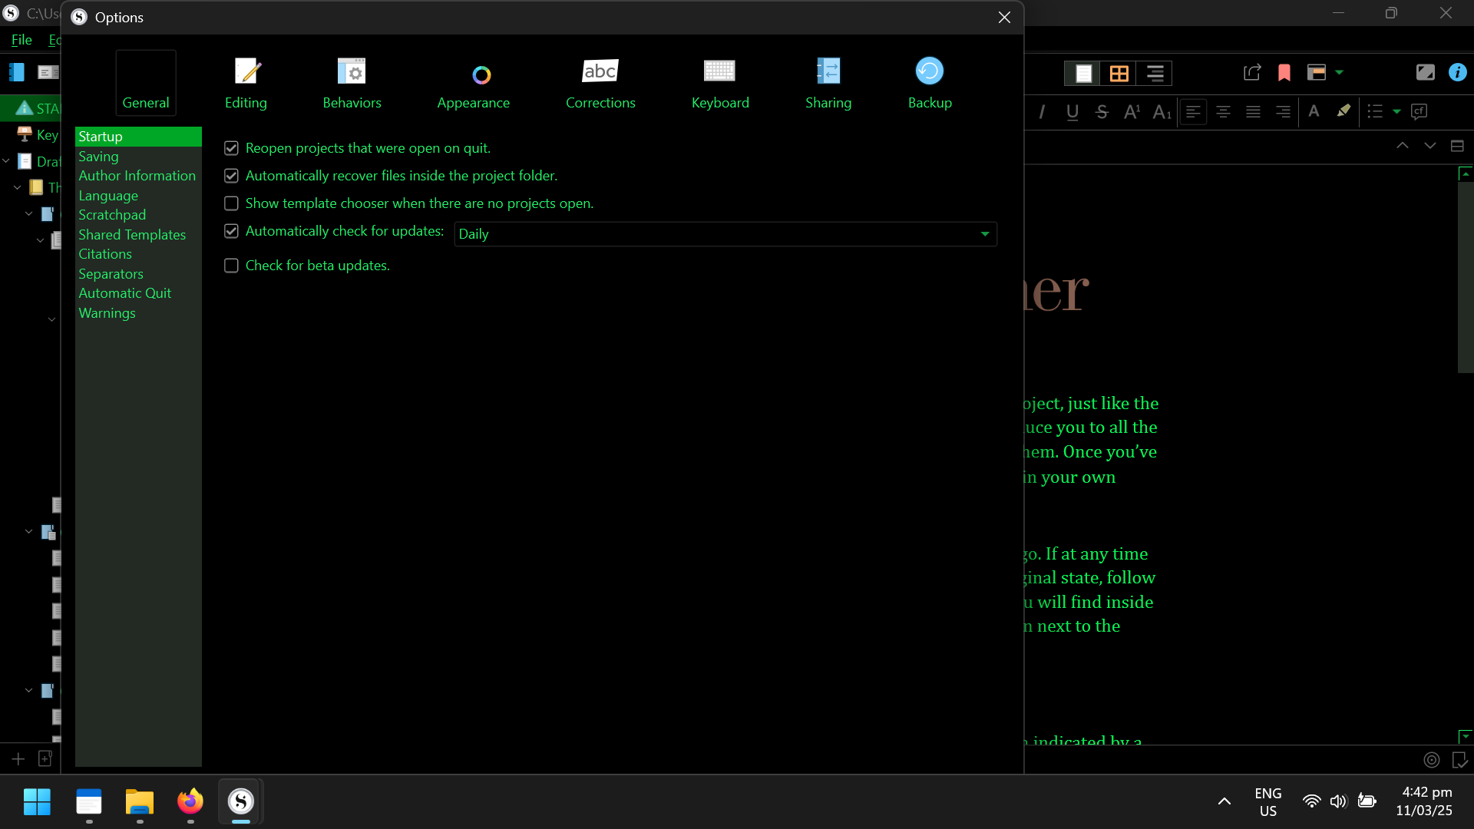Click the highlighter pen icon

pyautogui.click(x=1343, y=111)
